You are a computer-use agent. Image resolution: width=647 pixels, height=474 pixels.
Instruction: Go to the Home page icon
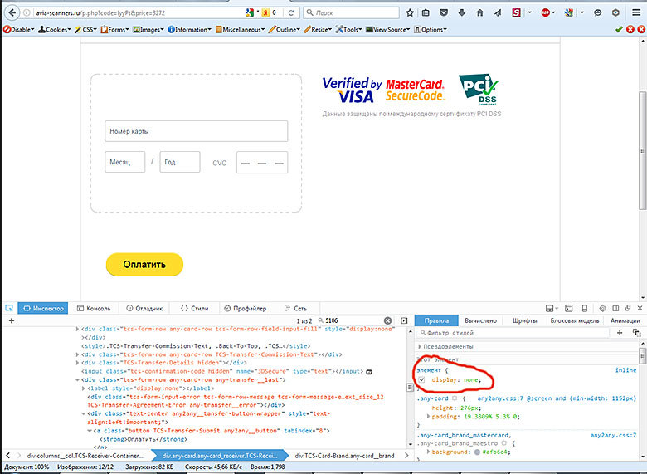(x=479, y=12)
